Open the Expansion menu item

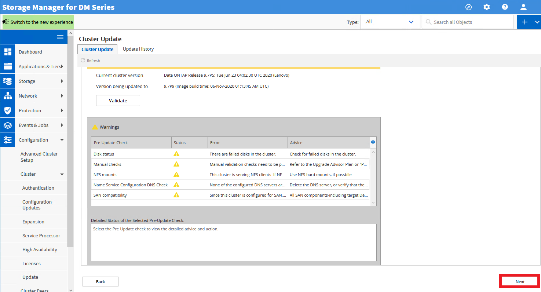pyautogui.click(x=33, y=222)
